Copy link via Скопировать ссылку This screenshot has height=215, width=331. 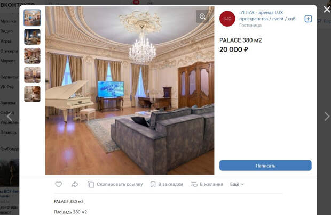tap(115, 184)
